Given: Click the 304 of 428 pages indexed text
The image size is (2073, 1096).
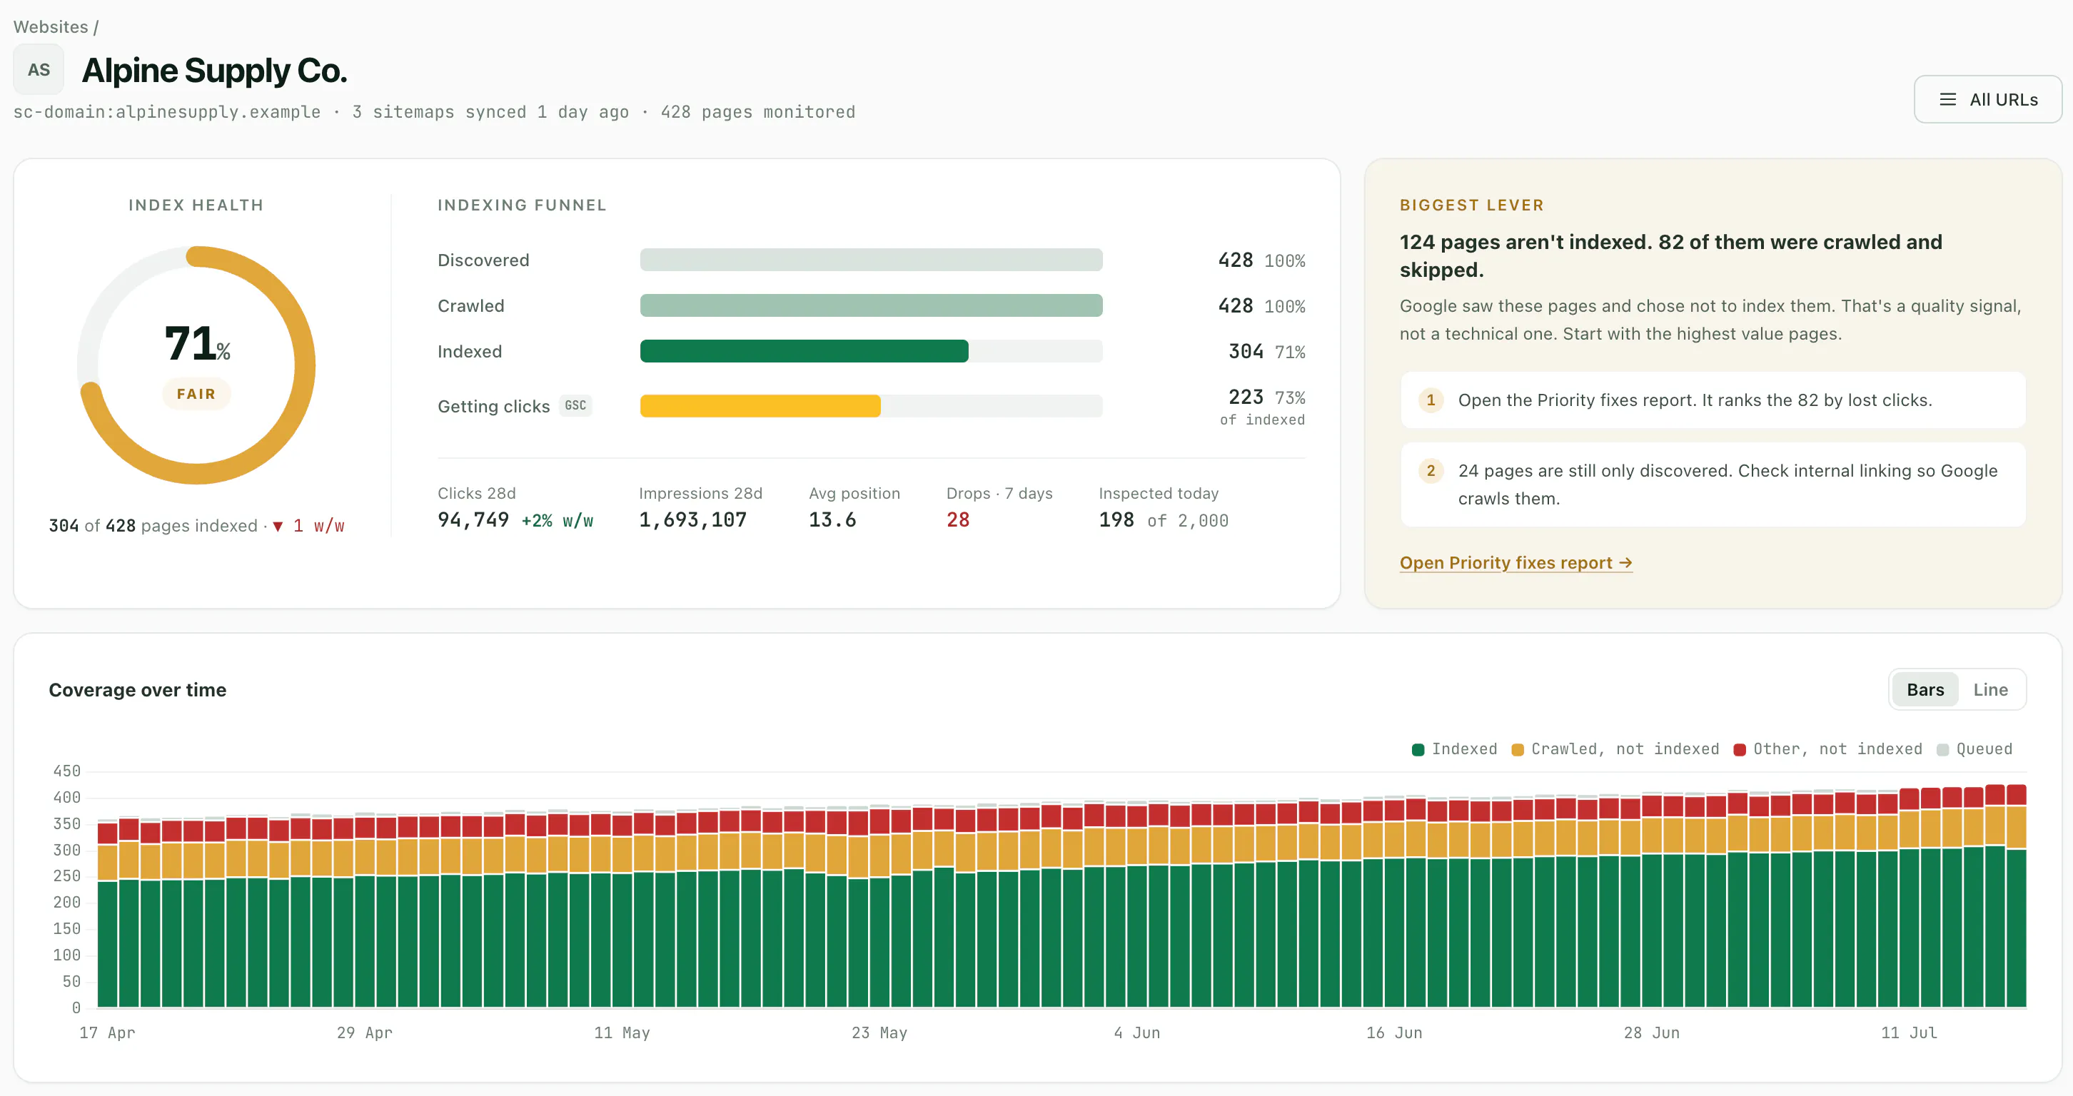Looking at the screenshot, I should click(x=153, y=526).
